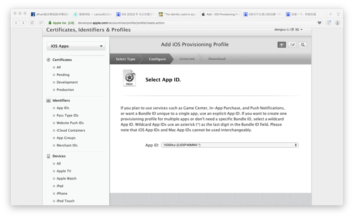The height and width of the screenshot is (218, 354).
Task: Open the speed dial grid icon
Action: pos(41,23)
